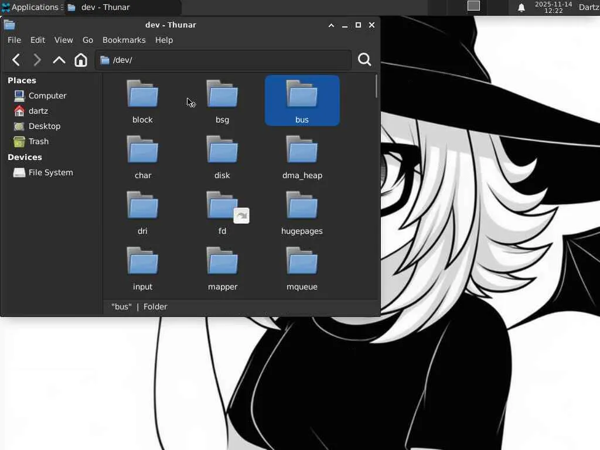The height and width of the screenshot is (450, 600).
Task: Go back with the left arrow button
Action: [16, 60]
